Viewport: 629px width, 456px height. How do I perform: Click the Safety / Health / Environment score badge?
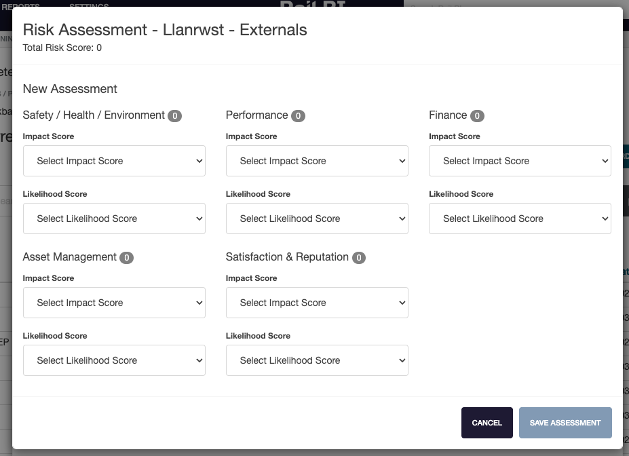coord(175,116)
